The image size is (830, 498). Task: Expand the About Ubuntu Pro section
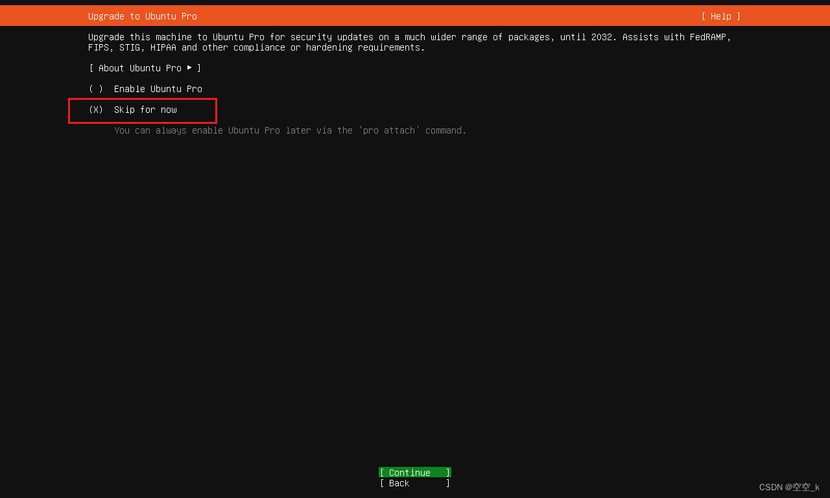[145, 68]
